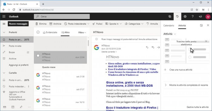Collapse the Preferiti section
Image resolution: width=212 pixels, height=111 pixels.
click(4, 32)
